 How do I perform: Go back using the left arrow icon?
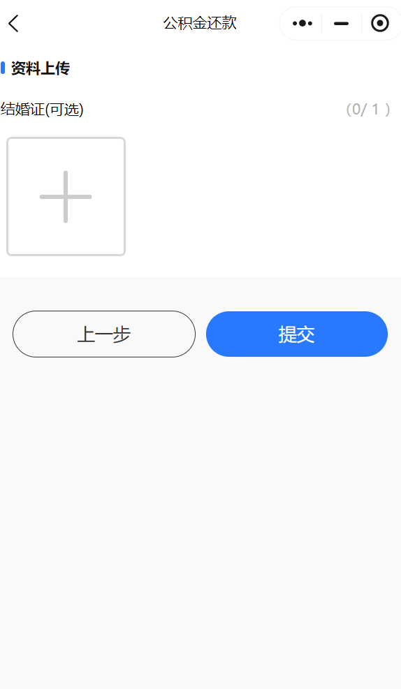[14, 23]
